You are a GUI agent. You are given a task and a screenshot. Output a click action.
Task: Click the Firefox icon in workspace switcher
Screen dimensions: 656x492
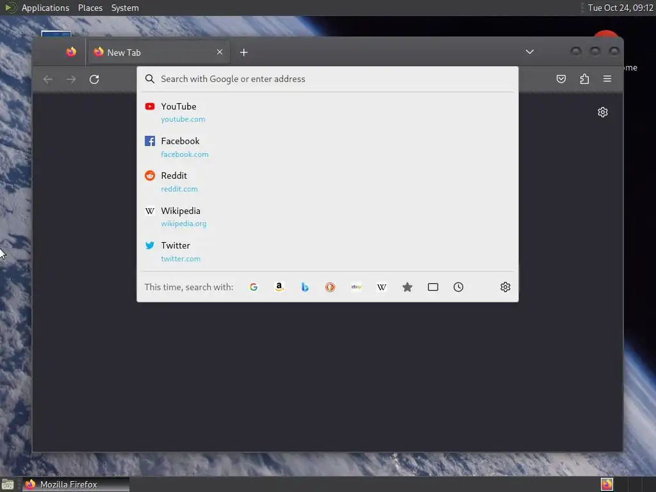[607, 484]
